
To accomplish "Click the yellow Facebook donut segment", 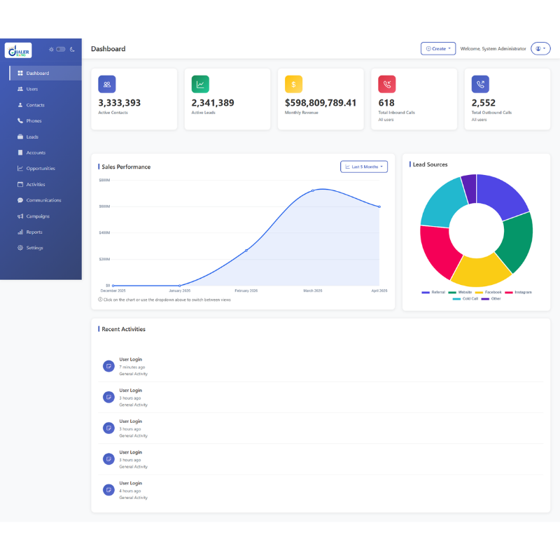I will [480, 272].
